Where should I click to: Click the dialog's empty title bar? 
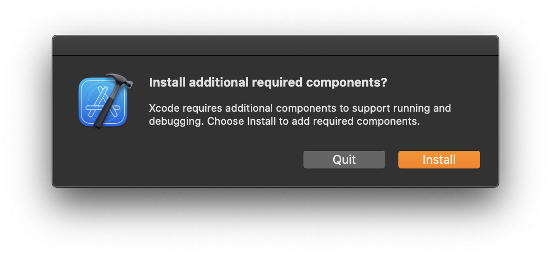click(x=275, y=46)
